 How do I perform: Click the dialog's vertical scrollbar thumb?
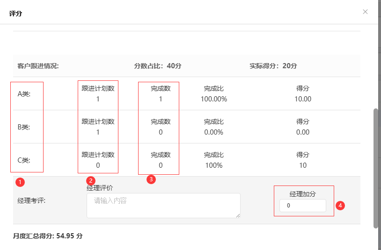tap(375, 168)
